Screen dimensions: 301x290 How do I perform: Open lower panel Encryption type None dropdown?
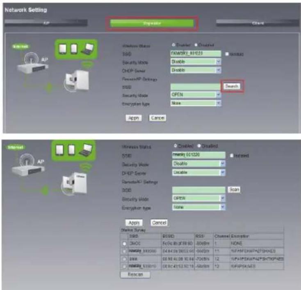(x=198, y=207)
